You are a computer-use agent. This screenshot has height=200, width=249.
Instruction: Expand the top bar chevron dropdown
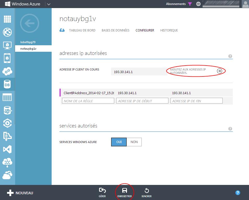49,4
